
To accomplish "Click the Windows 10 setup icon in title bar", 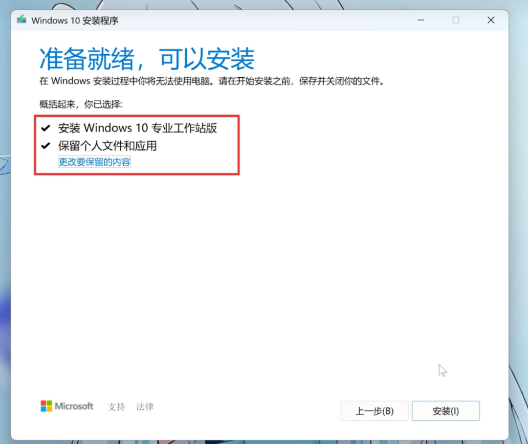I will (22, 20).
